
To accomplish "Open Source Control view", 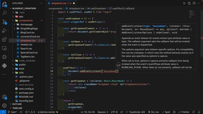I will click(x=4, y=22).
